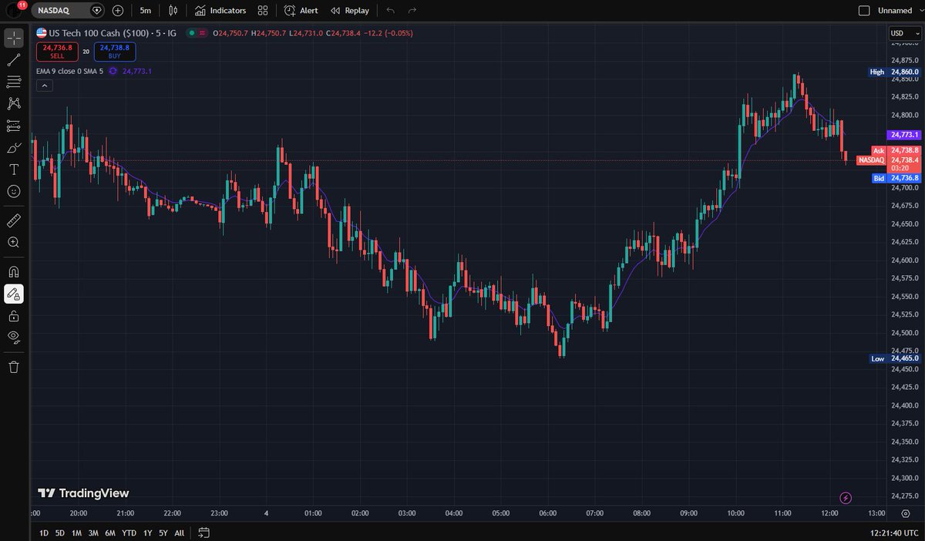The width and height of the screenshot is (925, 541).
Task: Toggle hide all drawings eye
Action: (x=14, y=337)
